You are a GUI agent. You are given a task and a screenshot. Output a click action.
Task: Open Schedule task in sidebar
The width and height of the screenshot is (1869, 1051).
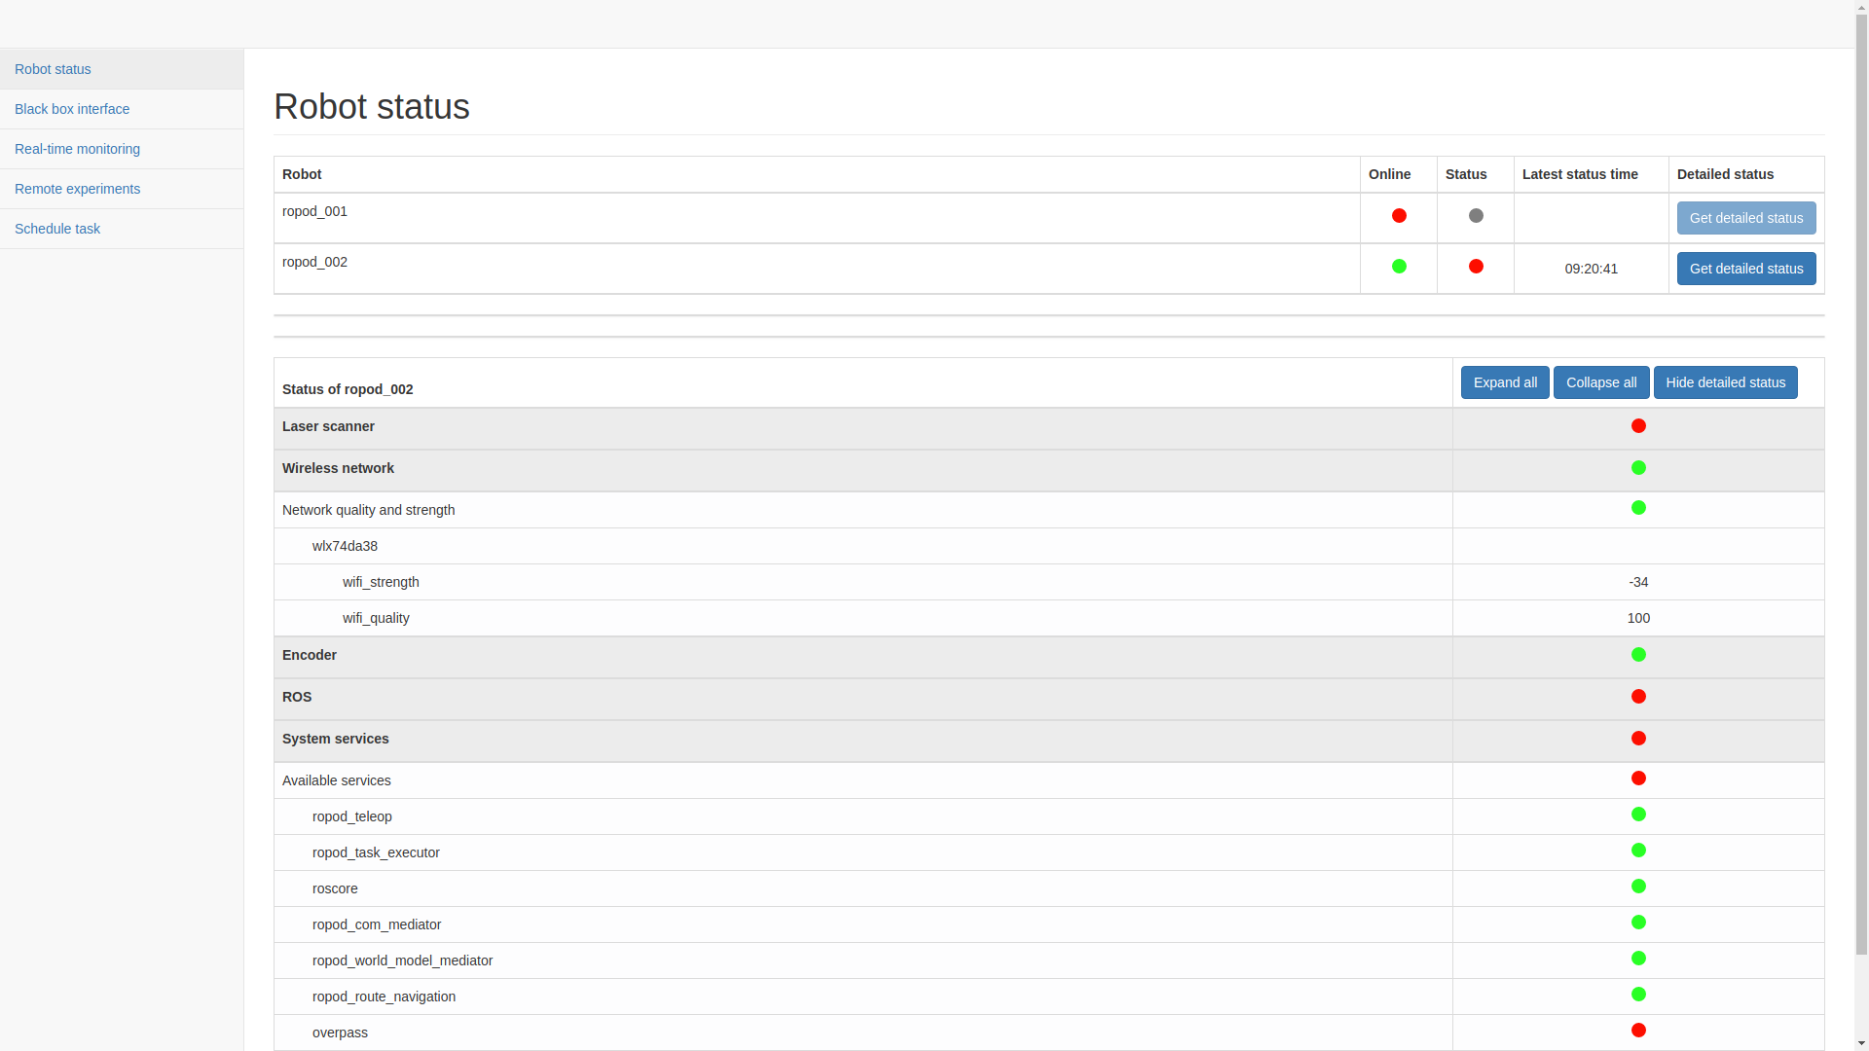(57, 229)
